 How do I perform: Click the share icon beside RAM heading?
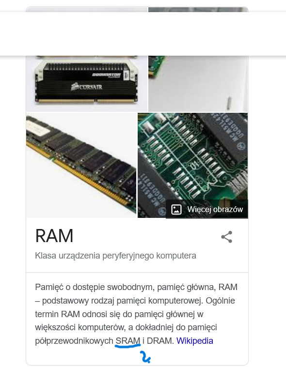pos(227,237)
